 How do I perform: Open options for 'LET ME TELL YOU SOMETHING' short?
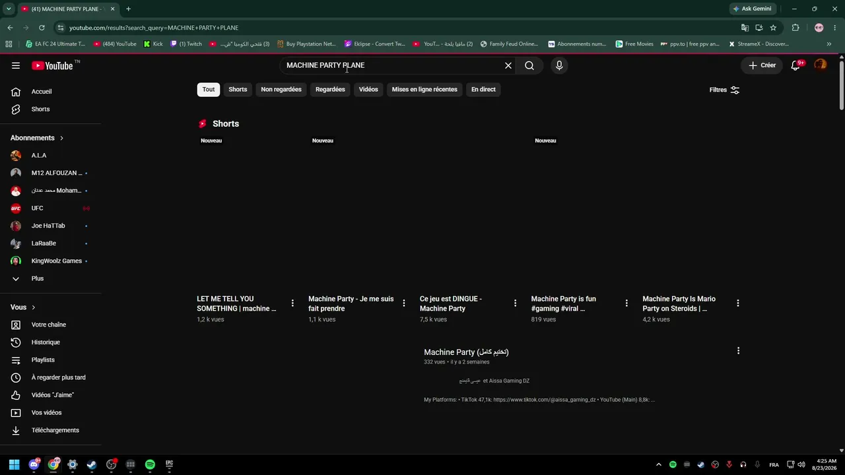292,303
